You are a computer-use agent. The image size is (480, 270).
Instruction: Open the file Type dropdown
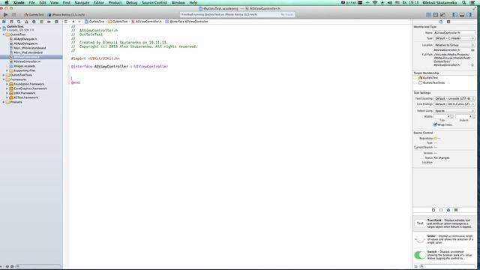point(454,38)
